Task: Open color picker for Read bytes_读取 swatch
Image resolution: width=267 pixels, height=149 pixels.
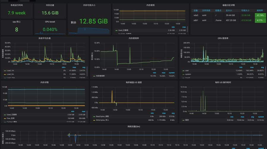Action: tap(94, 117)
